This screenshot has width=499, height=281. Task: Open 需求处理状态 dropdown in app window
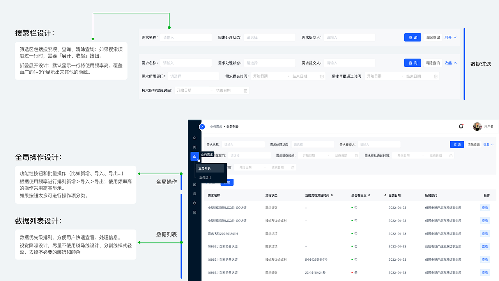pos(314,145)
